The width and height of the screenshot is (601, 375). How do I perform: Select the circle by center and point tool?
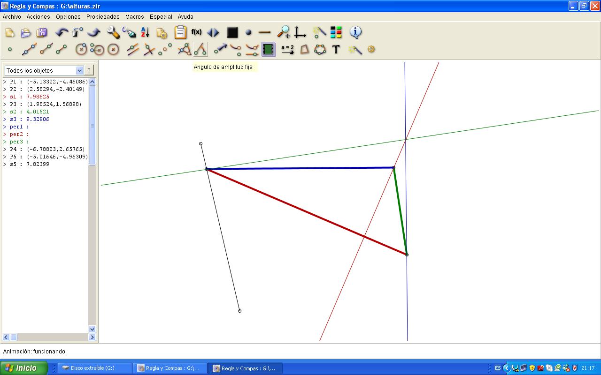[81, 49]
